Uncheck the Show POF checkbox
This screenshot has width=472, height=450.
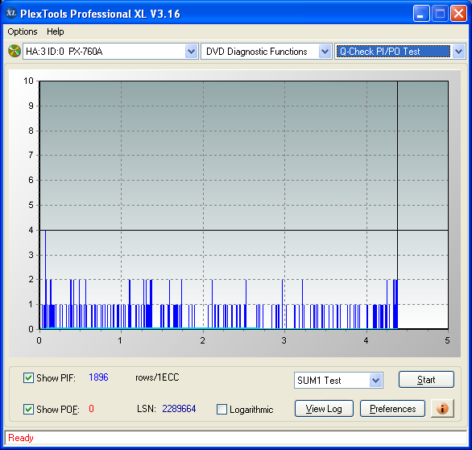point(28,410)
